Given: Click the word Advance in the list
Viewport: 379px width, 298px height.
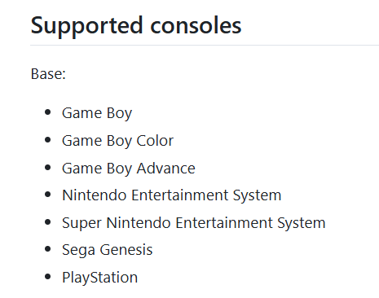Looking at the screenshot, I should pos(165,169).
